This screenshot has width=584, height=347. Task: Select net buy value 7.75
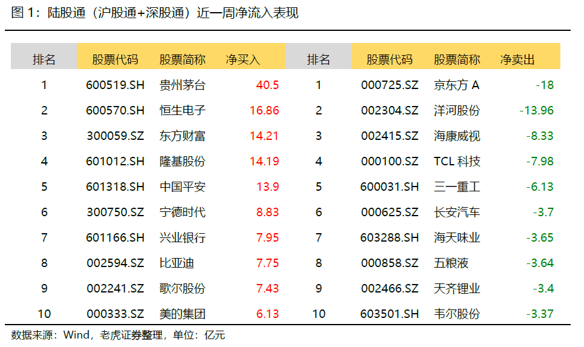click(x=267, y=263)
